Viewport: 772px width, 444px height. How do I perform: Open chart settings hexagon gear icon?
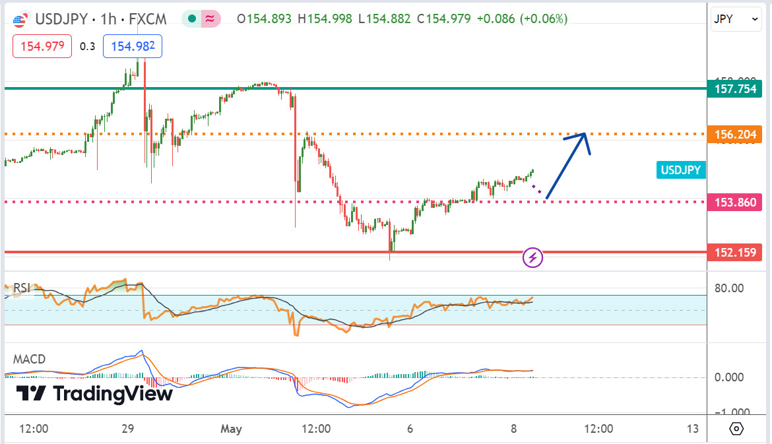tap(736, 429)
